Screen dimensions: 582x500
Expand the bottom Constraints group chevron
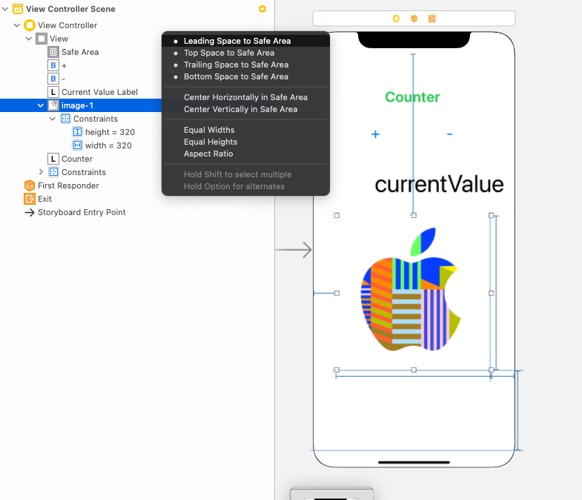click(x=41, y=172)
